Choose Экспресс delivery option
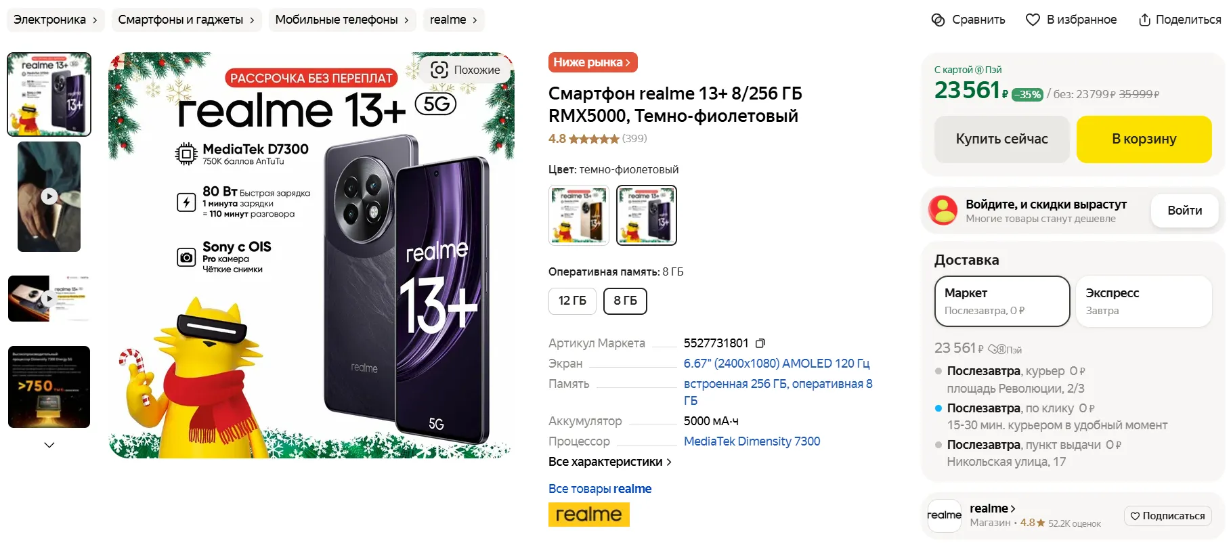This screenshot has height=543, width=1231. [1143, 301]
